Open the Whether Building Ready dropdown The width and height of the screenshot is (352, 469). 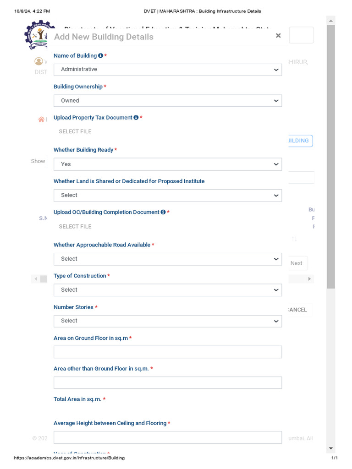tap(168, 164)
